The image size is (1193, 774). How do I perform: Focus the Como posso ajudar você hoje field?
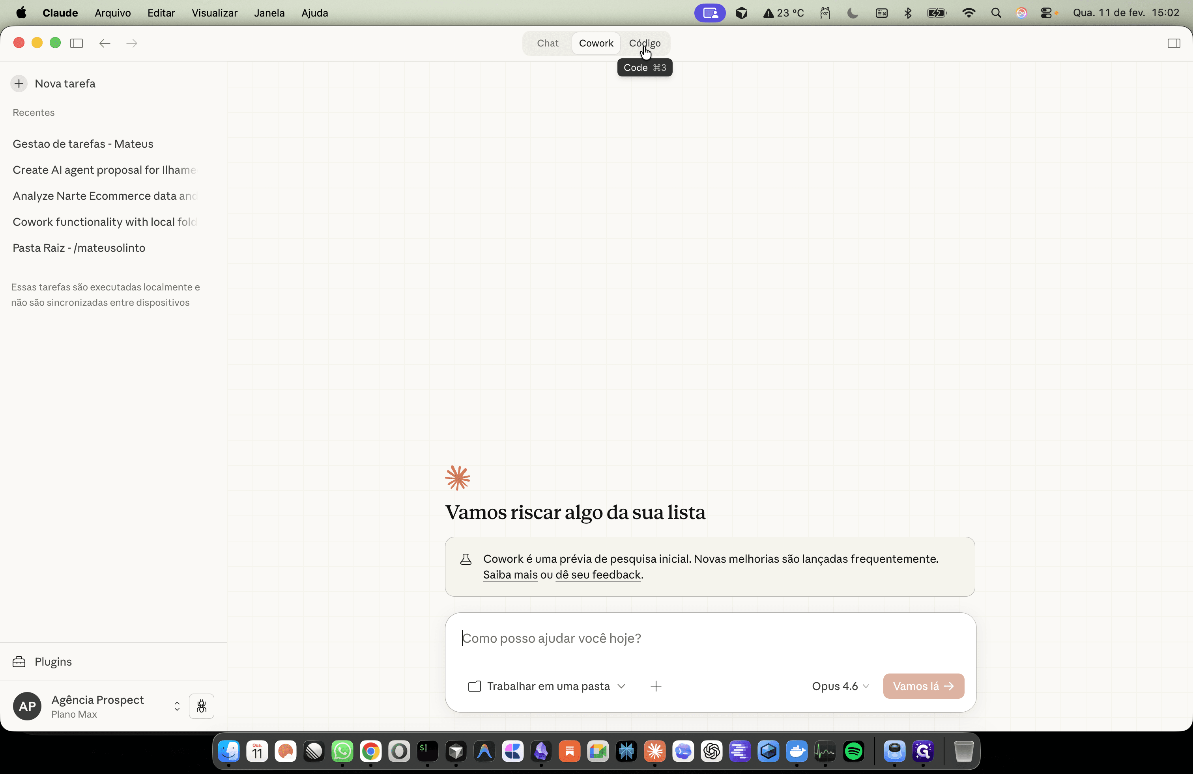(710, 638)
